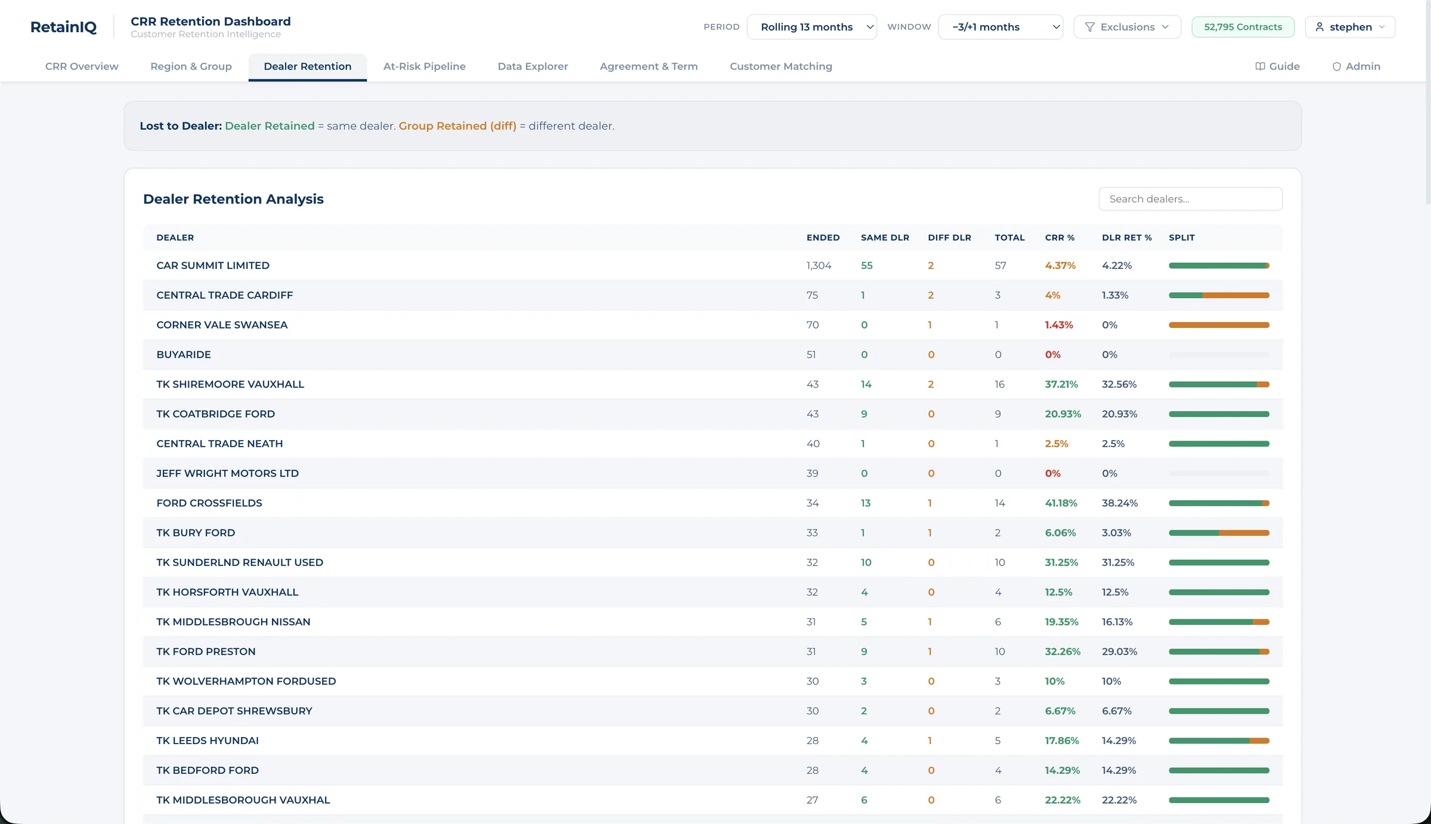Click the 38.24% dealer retention value
The image size is (1431, 824).
(x=1120, y=503)
